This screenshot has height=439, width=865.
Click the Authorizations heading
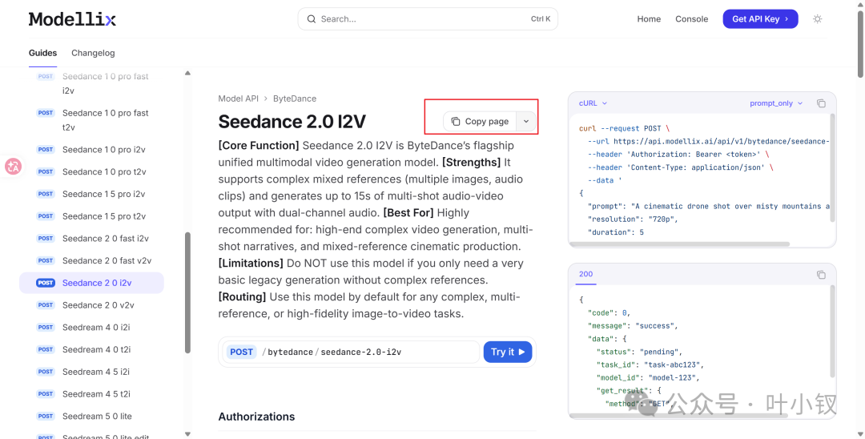256,417
